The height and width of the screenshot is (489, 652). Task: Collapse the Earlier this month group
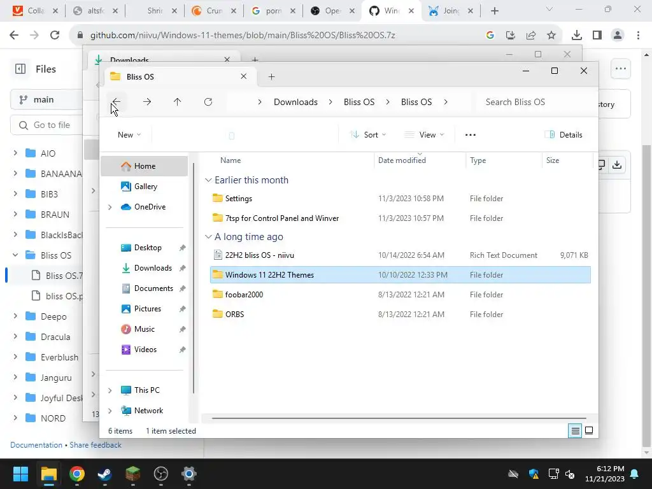(x=208, y=180)
